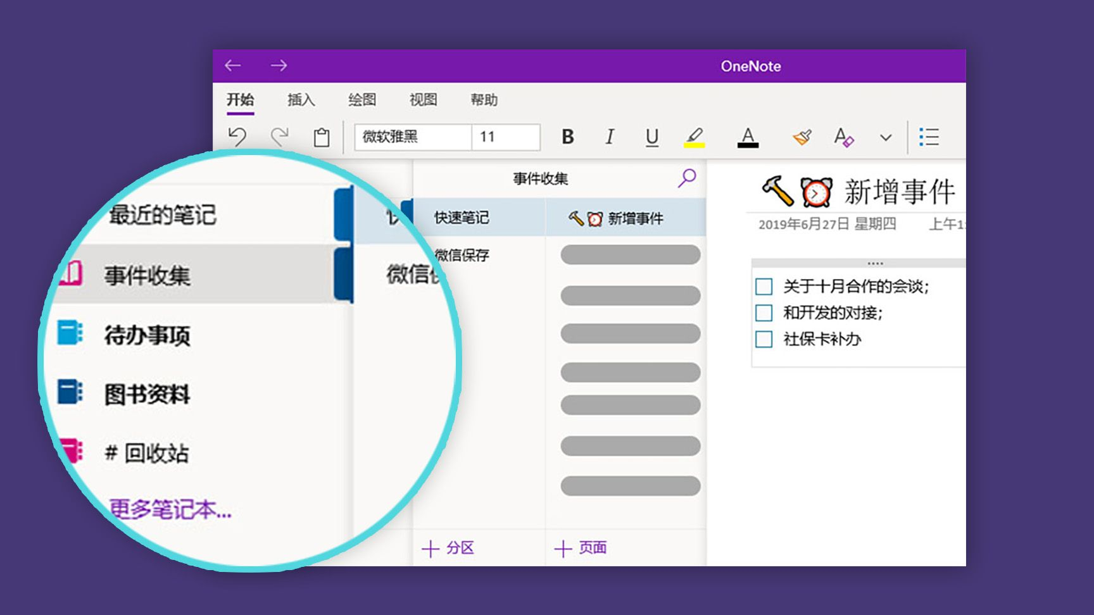Check the 关于十月合作的会谈 checkbox
The height and width of the screenshot is (615, 1094).
pos(764,287)
